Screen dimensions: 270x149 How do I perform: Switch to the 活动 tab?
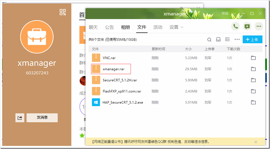pos(158,27)
